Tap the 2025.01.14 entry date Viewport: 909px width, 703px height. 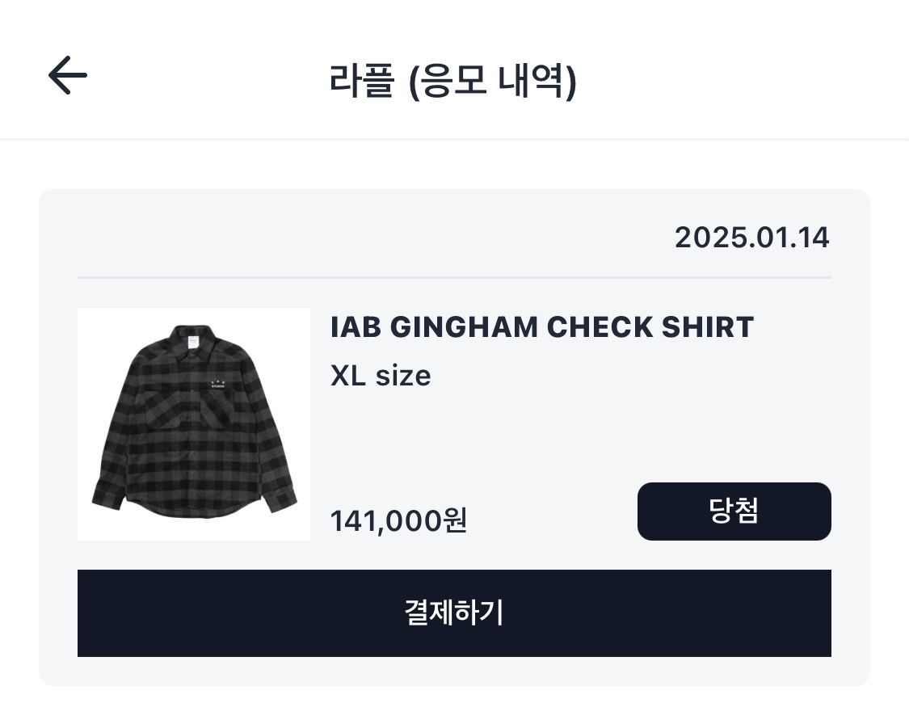point(751,238)
